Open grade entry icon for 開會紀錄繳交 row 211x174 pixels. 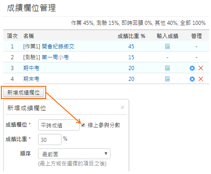tap(168, 47)
